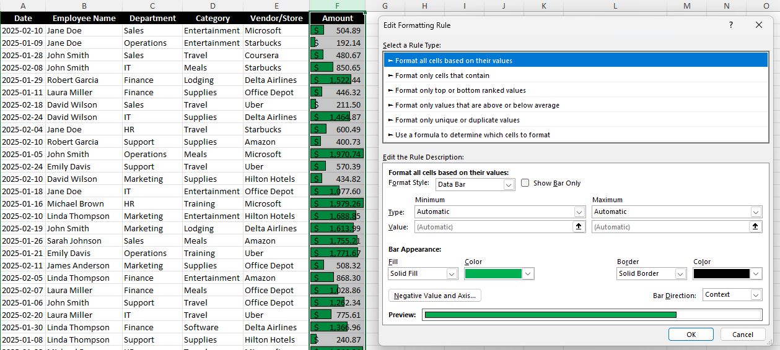Click the Employee Name header cell
This screenshot has width=780, height=350.
pos(84,18)
